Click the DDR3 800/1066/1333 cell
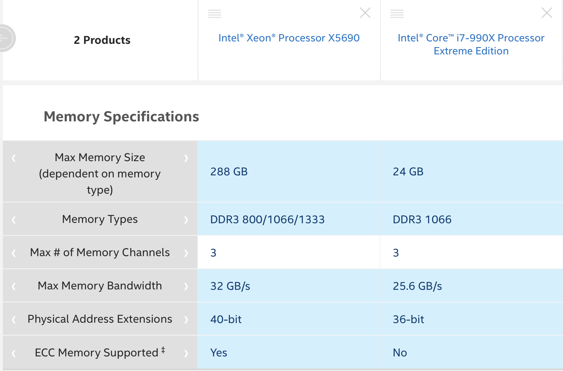This screenshot has width=563, height=371. 289,219
